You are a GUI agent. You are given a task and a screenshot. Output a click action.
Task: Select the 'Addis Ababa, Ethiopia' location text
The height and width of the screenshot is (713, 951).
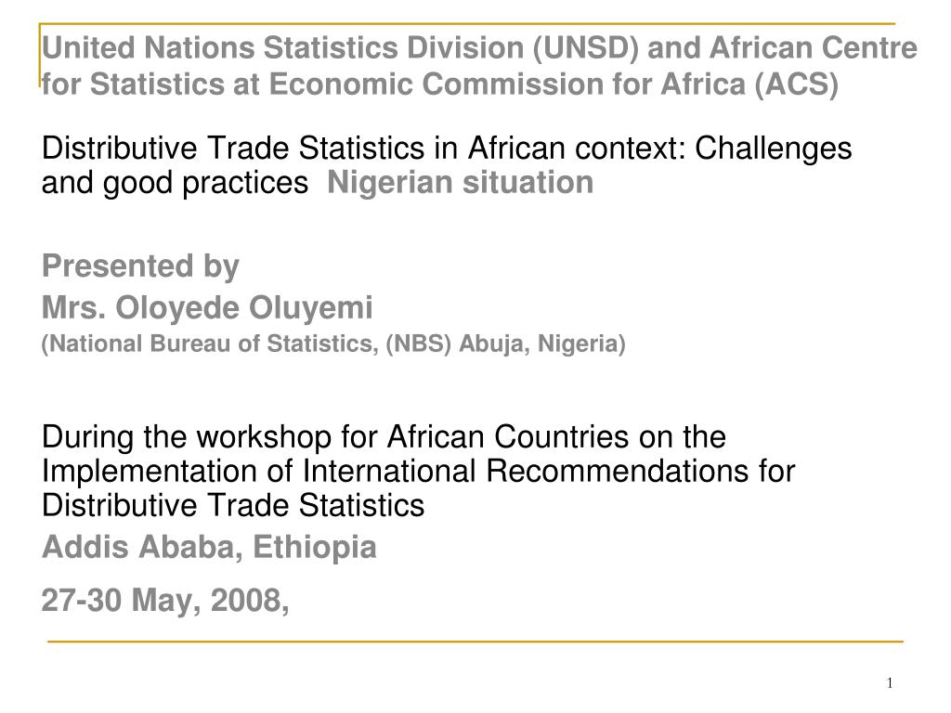(209, 548)
